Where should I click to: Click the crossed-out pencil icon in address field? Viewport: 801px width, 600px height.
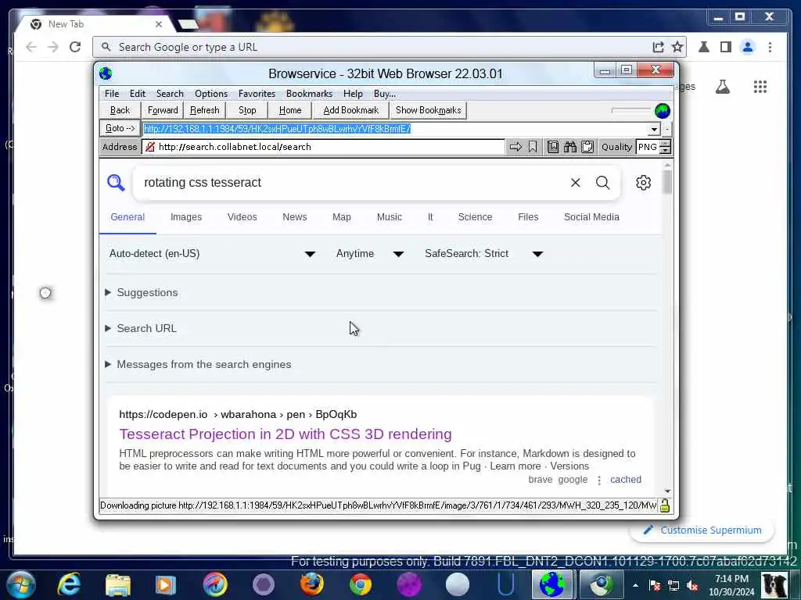(x=150, y=147)
